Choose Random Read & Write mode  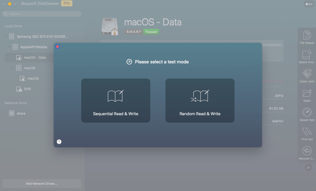coord(200,101)
